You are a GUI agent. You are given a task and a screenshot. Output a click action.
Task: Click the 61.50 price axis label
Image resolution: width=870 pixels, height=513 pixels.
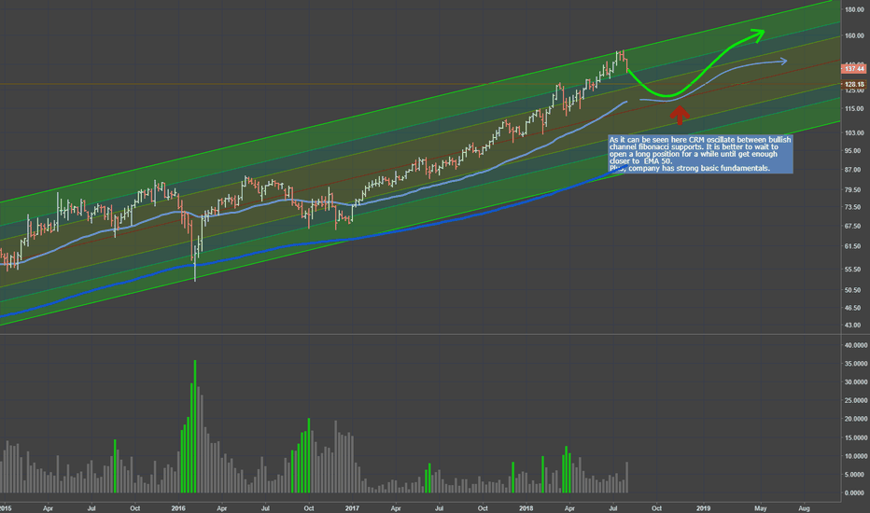click(x=854, y=246)
